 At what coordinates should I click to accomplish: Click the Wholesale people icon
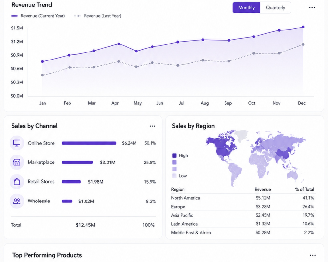17,201
